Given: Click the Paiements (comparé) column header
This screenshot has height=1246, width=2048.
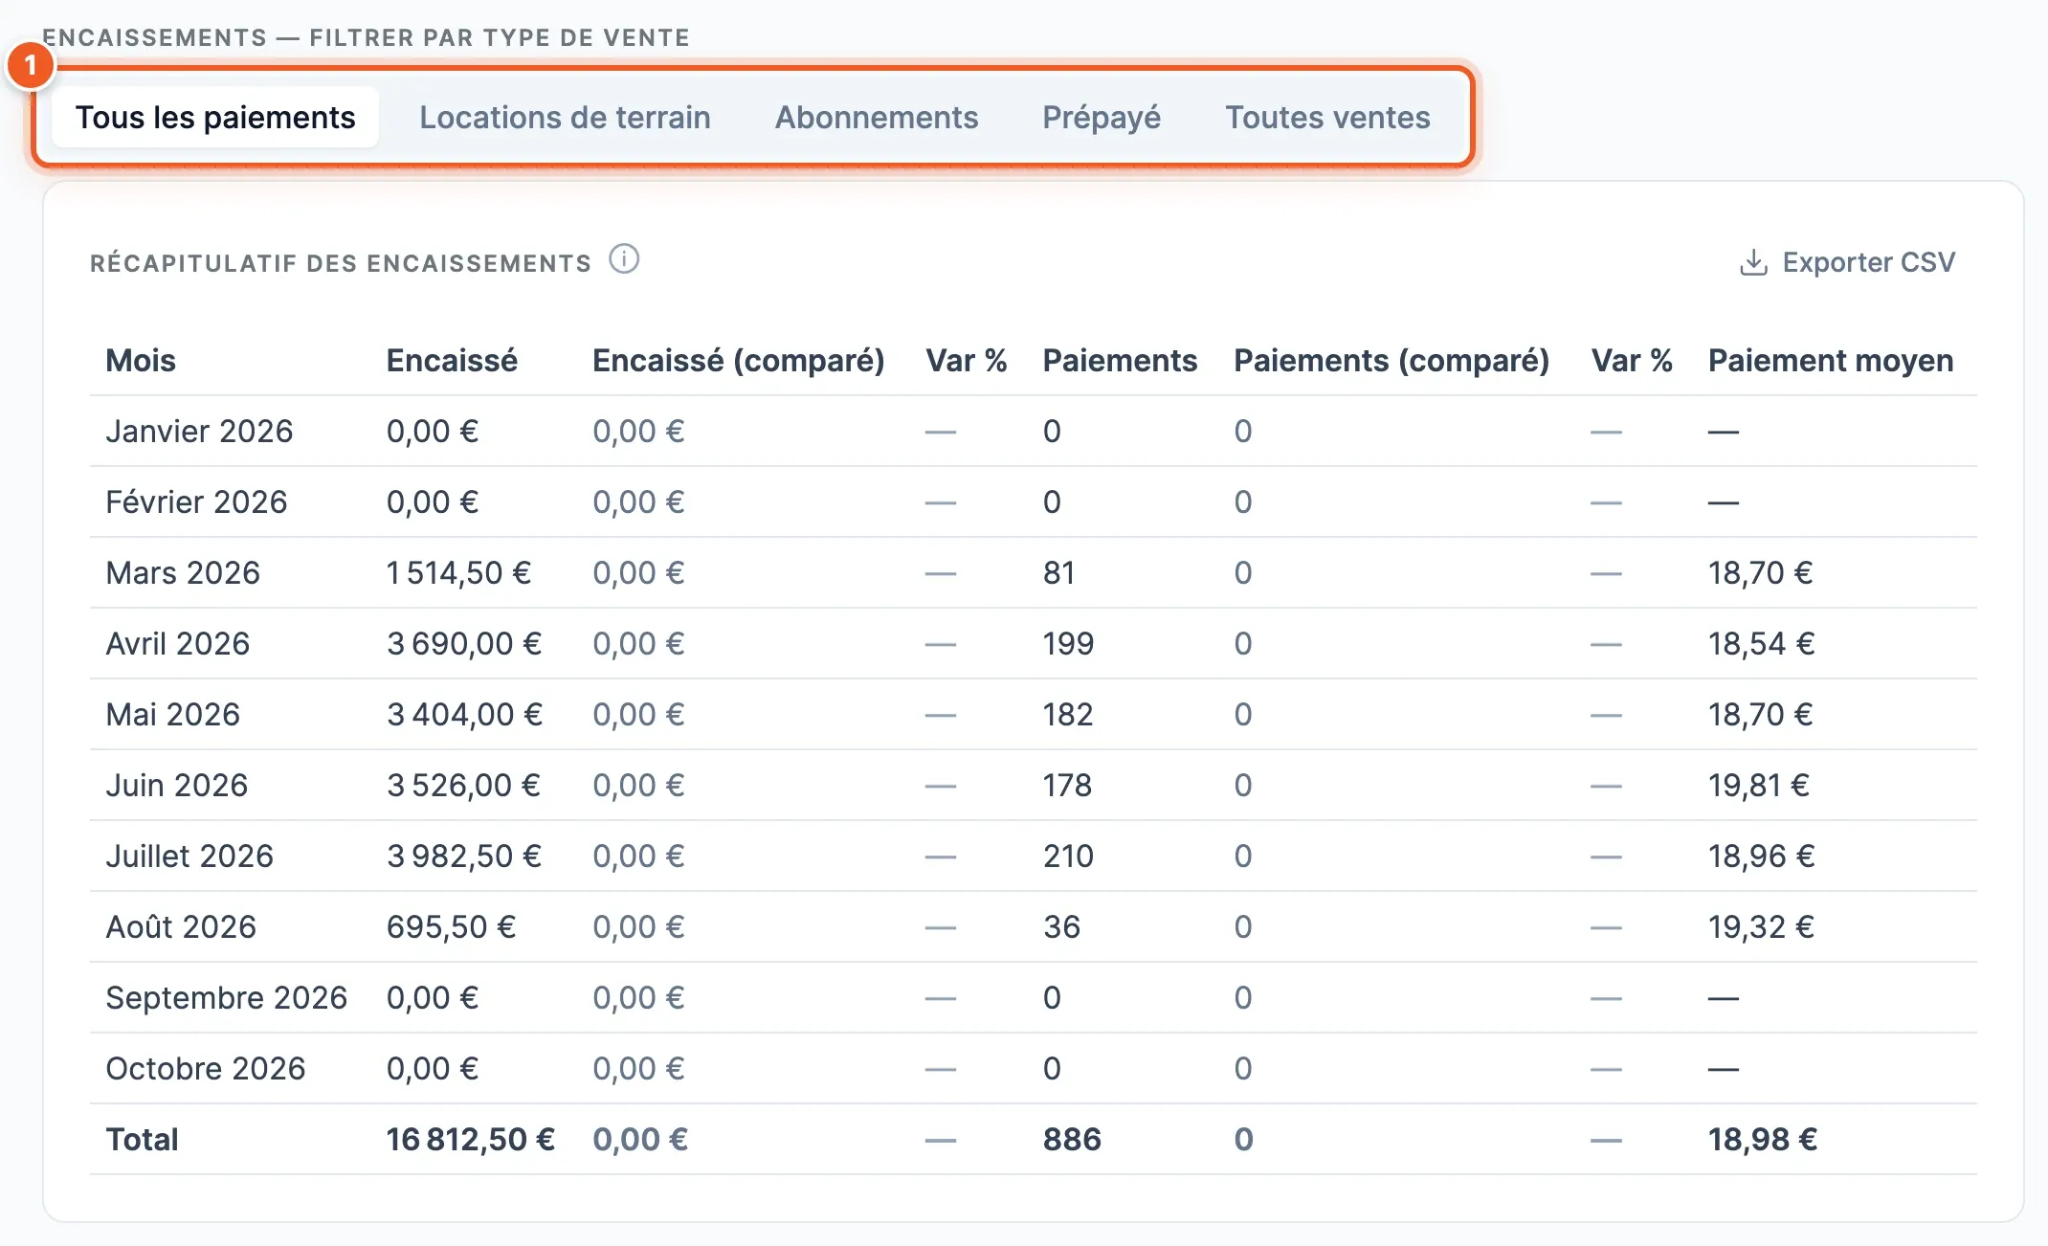Looking at the screenshot, I should tap(1391, 360).
